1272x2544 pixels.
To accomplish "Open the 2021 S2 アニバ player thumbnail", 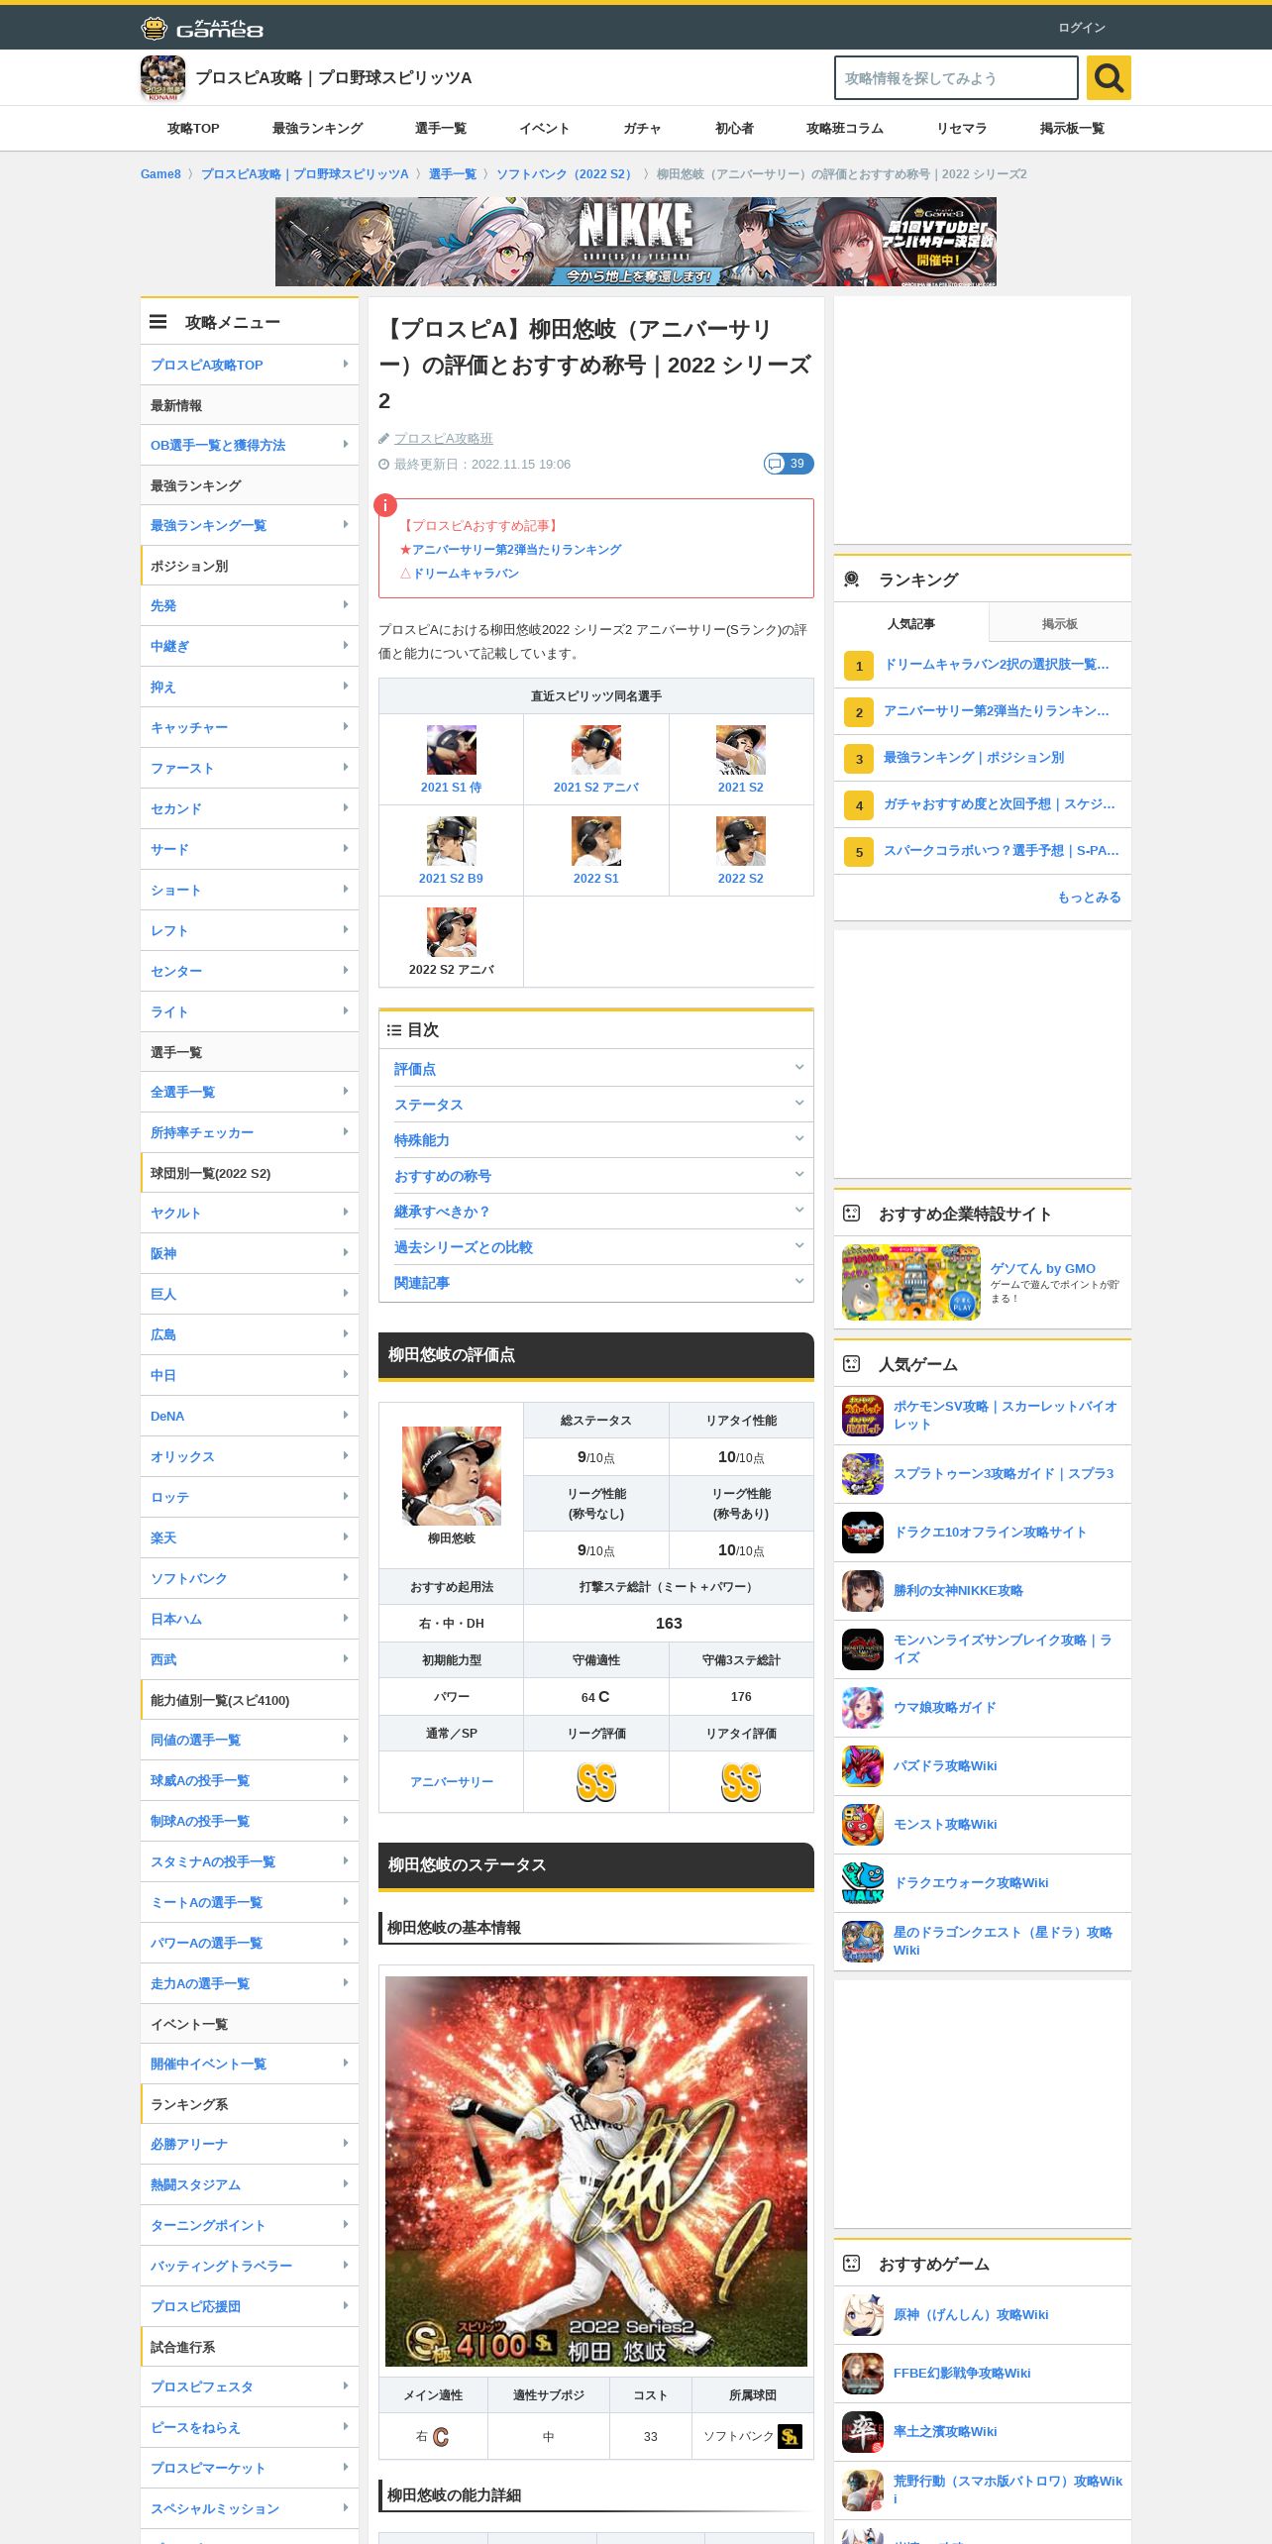I will pos(596,750).
